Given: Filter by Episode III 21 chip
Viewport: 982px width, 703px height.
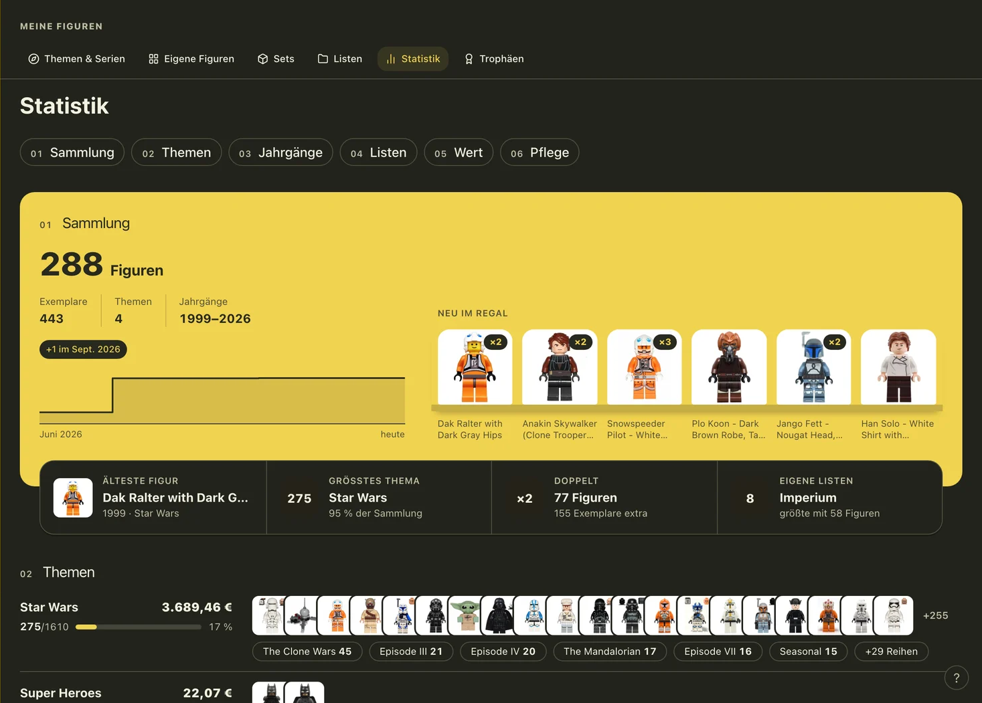Looking at the screenshot, I should pyautogui.click(x=411, y=651).
